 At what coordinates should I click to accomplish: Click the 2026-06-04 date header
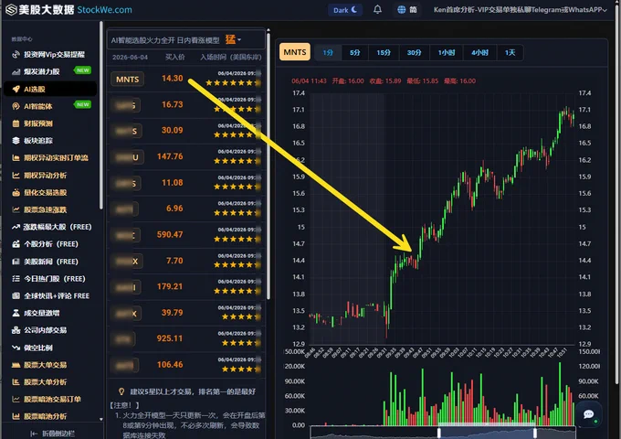[x=130, y=57]
